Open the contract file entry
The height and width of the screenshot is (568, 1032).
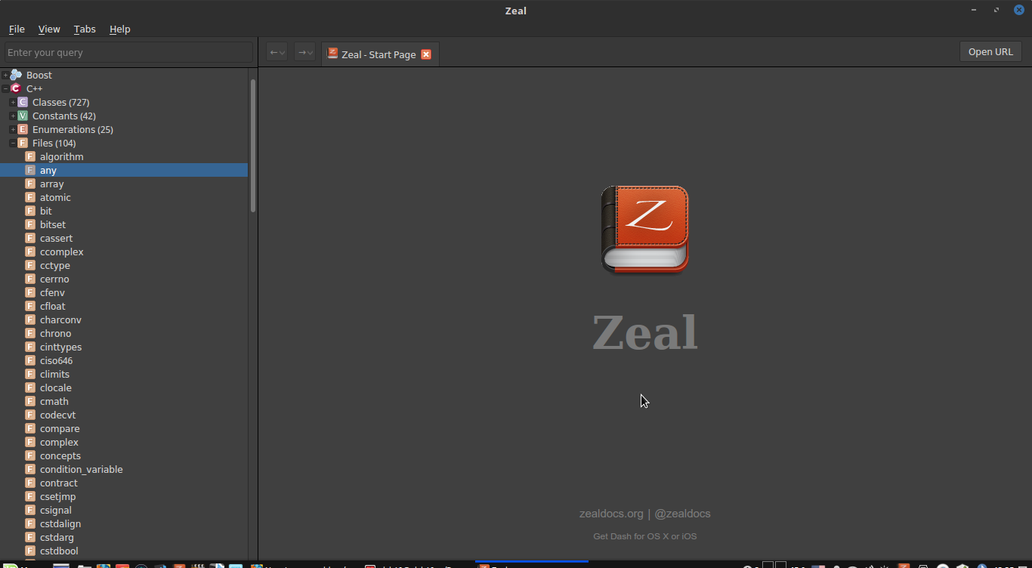(x=59, y=483)
